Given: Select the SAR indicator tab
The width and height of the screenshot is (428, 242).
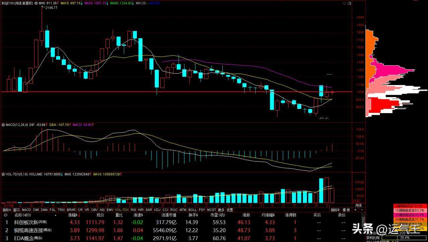Looking at the screenshot, I should [148, 210].
